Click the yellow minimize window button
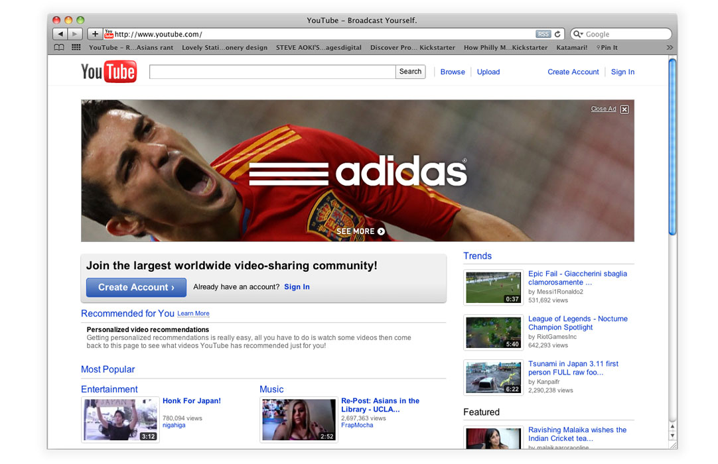718x464 pixels. [x=69, y=20]
